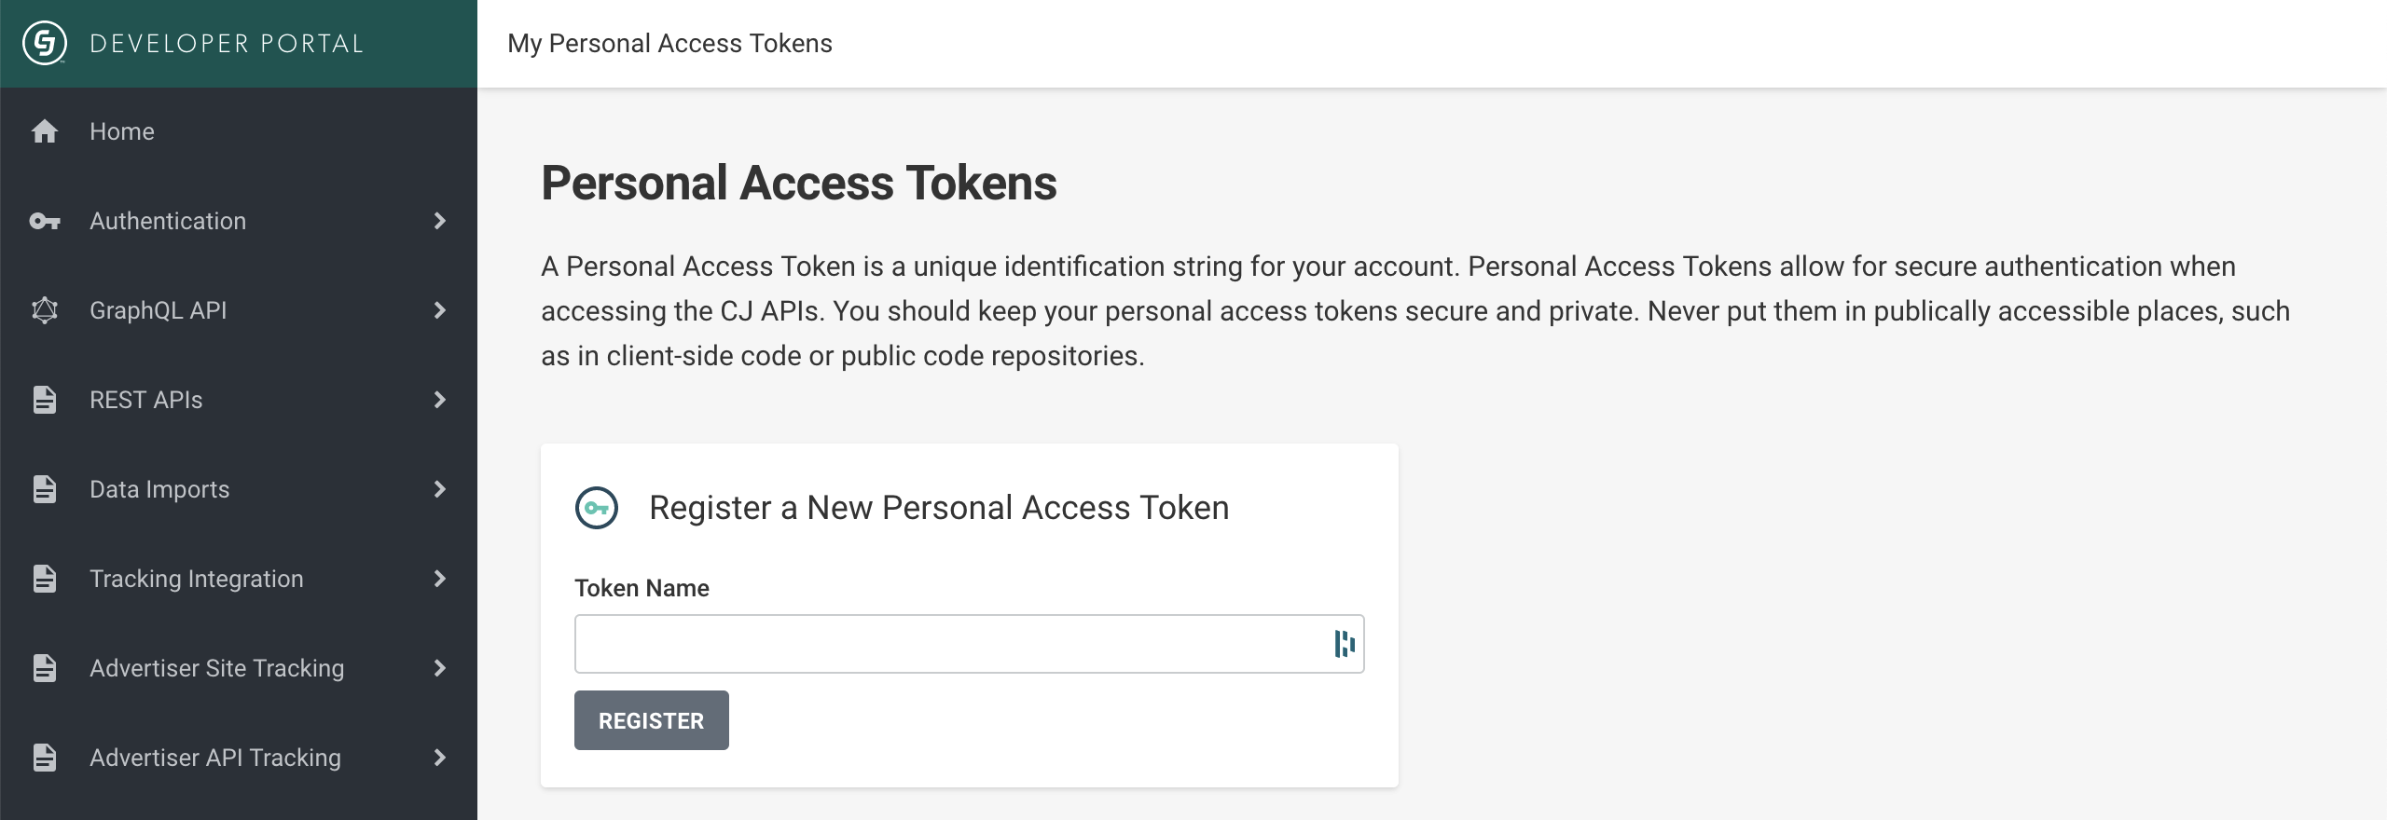Focus the Token Name input field
2387x820 pixels.
951,644
